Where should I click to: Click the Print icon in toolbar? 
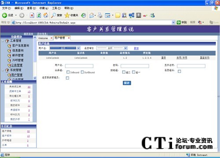(100, 15)
